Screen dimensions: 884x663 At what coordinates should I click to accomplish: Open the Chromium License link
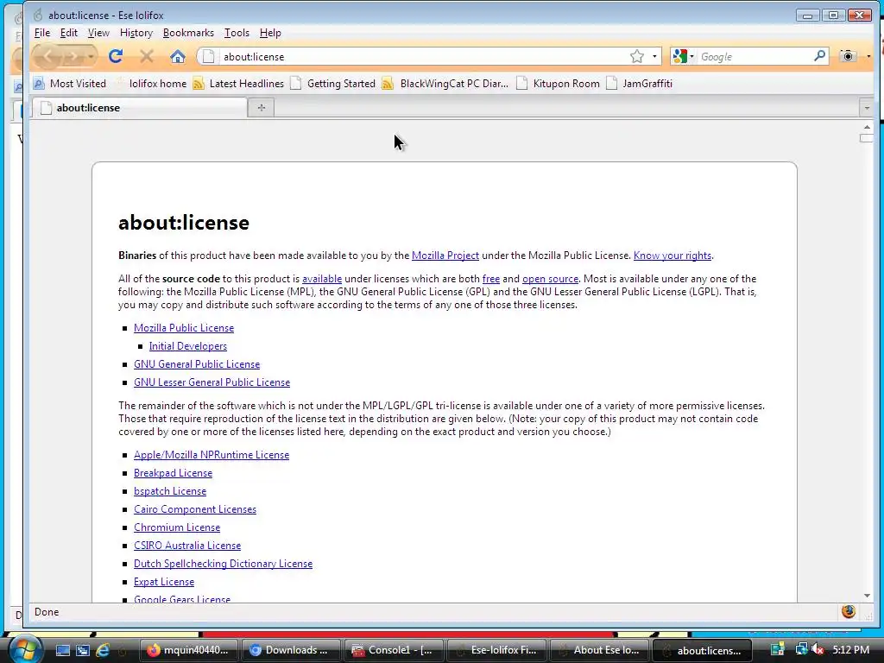tap(177, 527)
